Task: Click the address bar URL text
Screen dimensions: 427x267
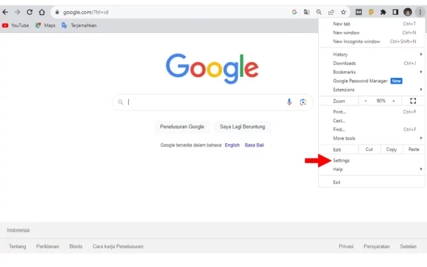Action: (86, 12)
